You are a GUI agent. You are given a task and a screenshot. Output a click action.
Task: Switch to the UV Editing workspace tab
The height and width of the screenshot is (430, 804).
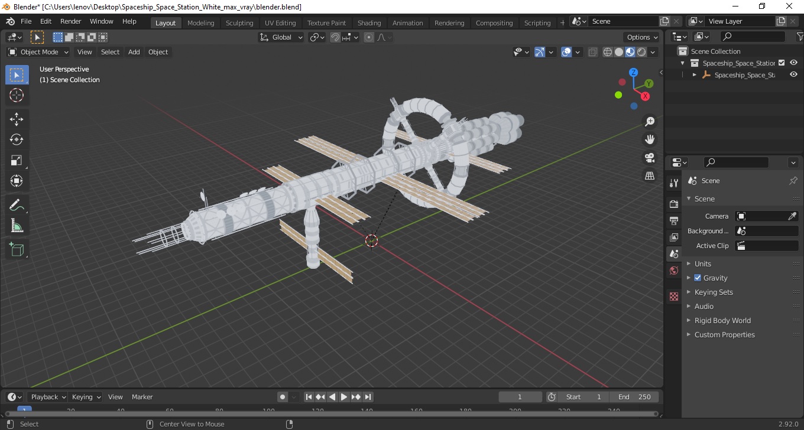[280, 23]
